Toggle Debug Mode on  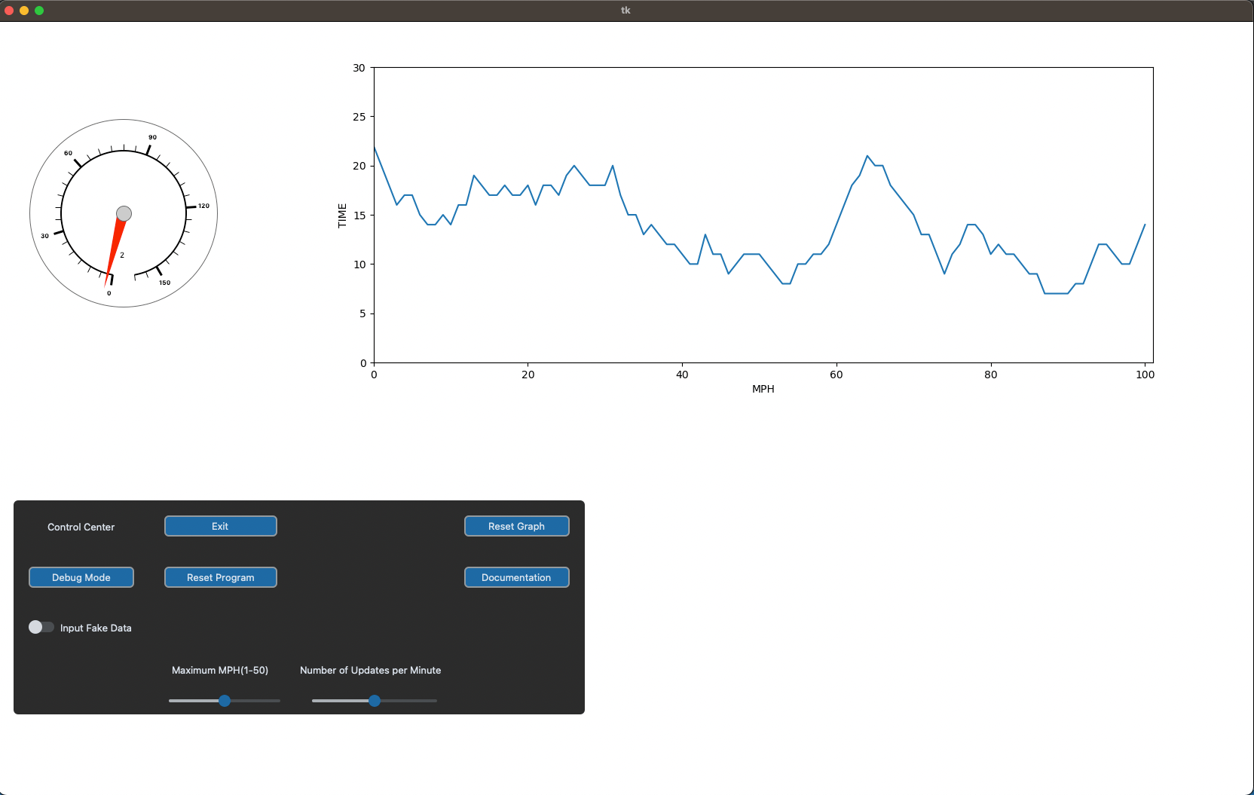tap(81, 577)
